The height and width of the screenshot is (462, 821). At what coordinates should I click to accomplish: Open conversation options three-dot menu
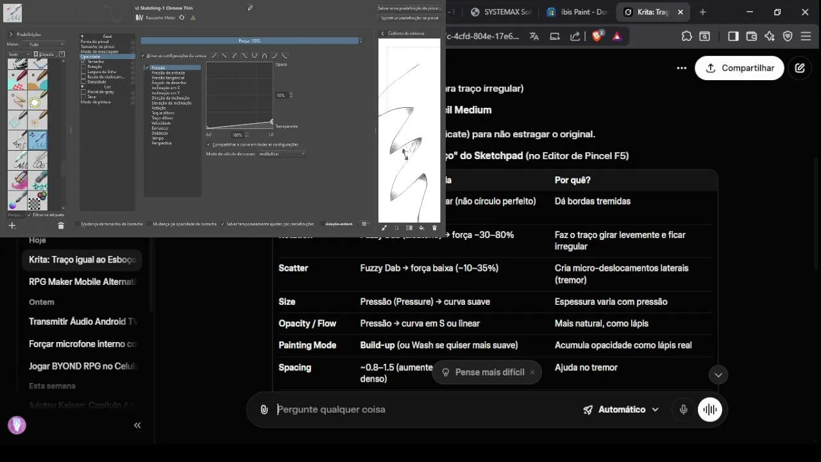(x=681, y=68)
